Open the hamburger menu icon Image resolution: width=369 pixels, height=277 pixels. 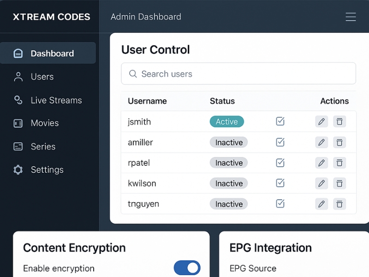pos(351,17)
